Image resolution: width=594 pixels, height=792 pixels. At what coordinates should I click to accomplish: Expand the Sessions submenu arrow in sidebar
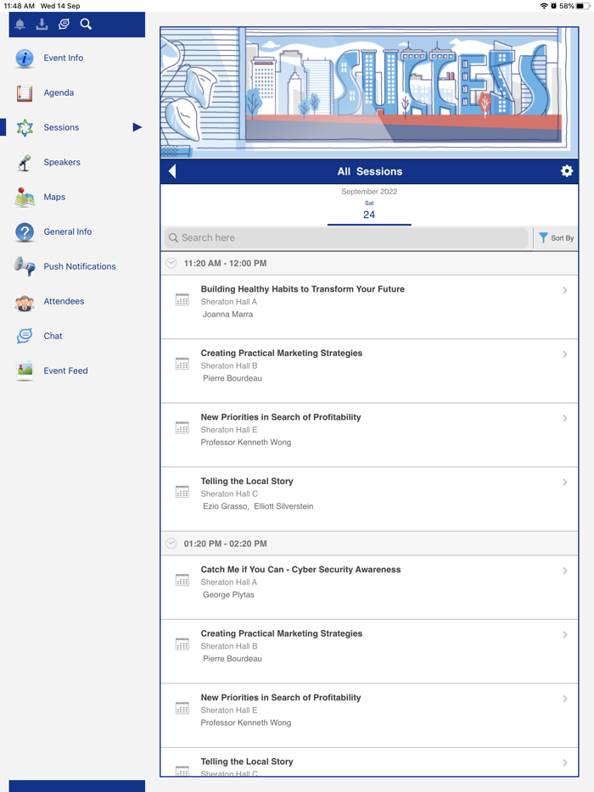137,127
